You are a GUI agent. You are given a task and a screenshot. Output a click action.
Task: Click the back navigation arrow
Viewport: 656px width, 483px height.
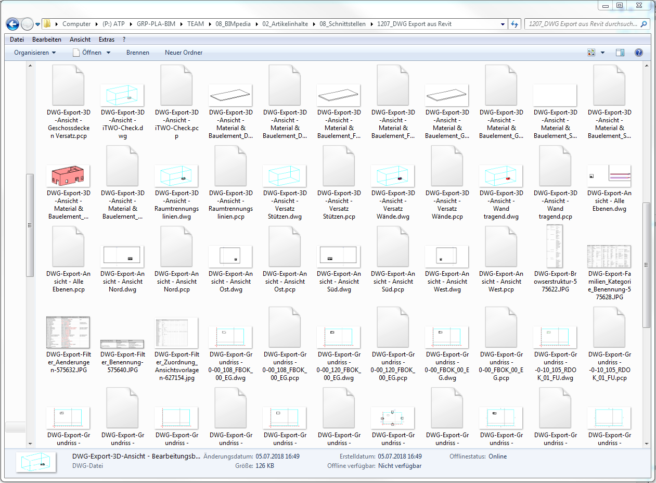(x=11, y=24)
